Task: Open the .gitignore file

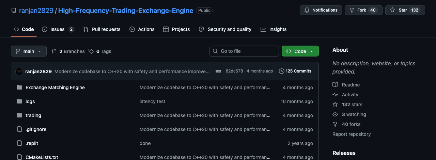Action: tap(36, 129)
